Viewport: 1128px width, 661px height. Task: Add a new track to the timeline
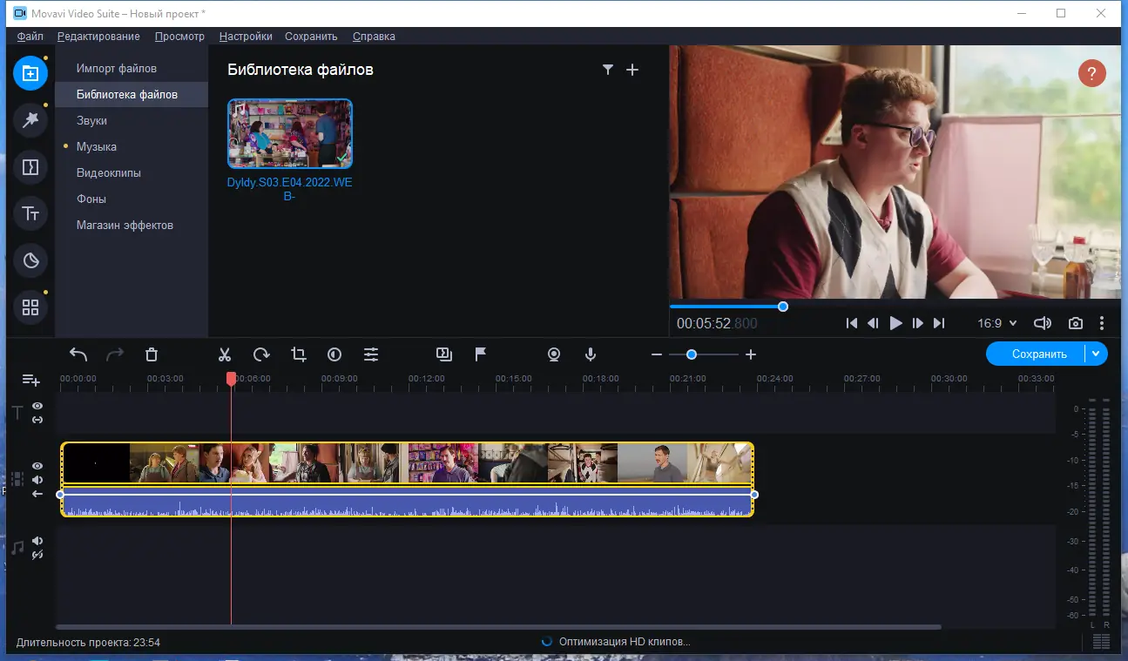[31, 380]
